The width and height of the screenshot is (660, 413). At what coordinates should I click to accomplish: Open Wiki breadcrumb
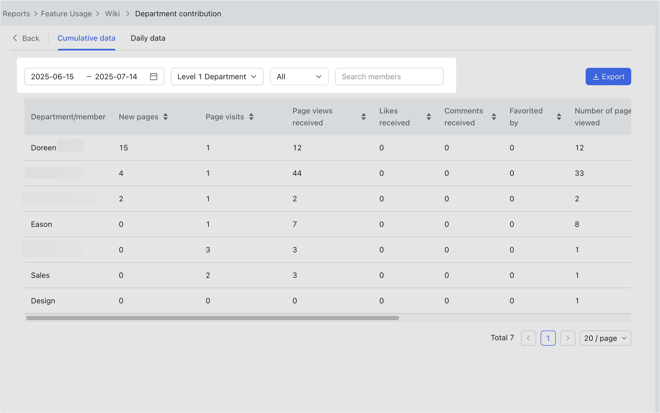coord(113,14)
